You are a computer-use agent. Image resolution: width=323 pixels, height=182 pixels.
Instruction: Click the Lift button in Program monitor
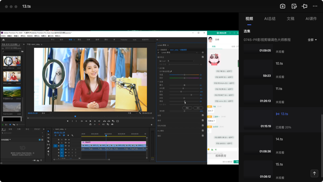[x=104, y=121]
